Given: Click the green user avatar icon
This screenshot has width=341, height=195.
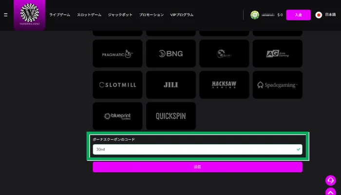Looking at the screenshot, I should (x=255, y=15).
